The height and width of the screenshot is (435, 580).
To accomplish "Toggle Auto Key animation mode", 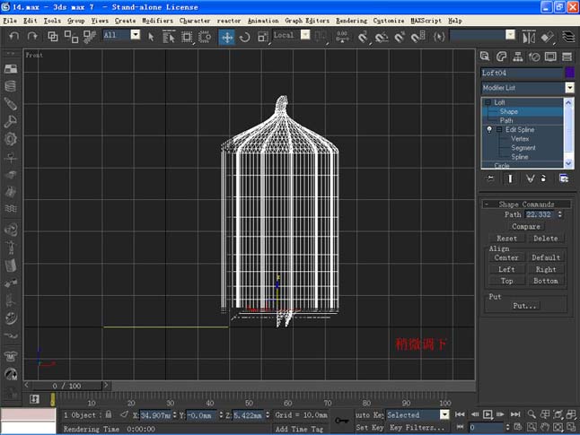I will (x=369, y=414).
